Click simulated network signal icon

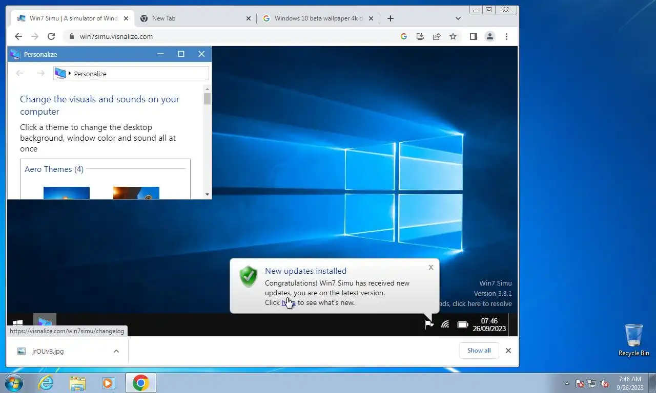(x=445, y=324)
